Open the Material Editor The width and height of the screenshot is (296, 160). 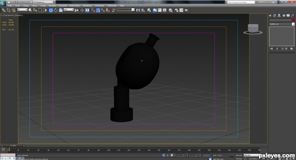point(171,10)
